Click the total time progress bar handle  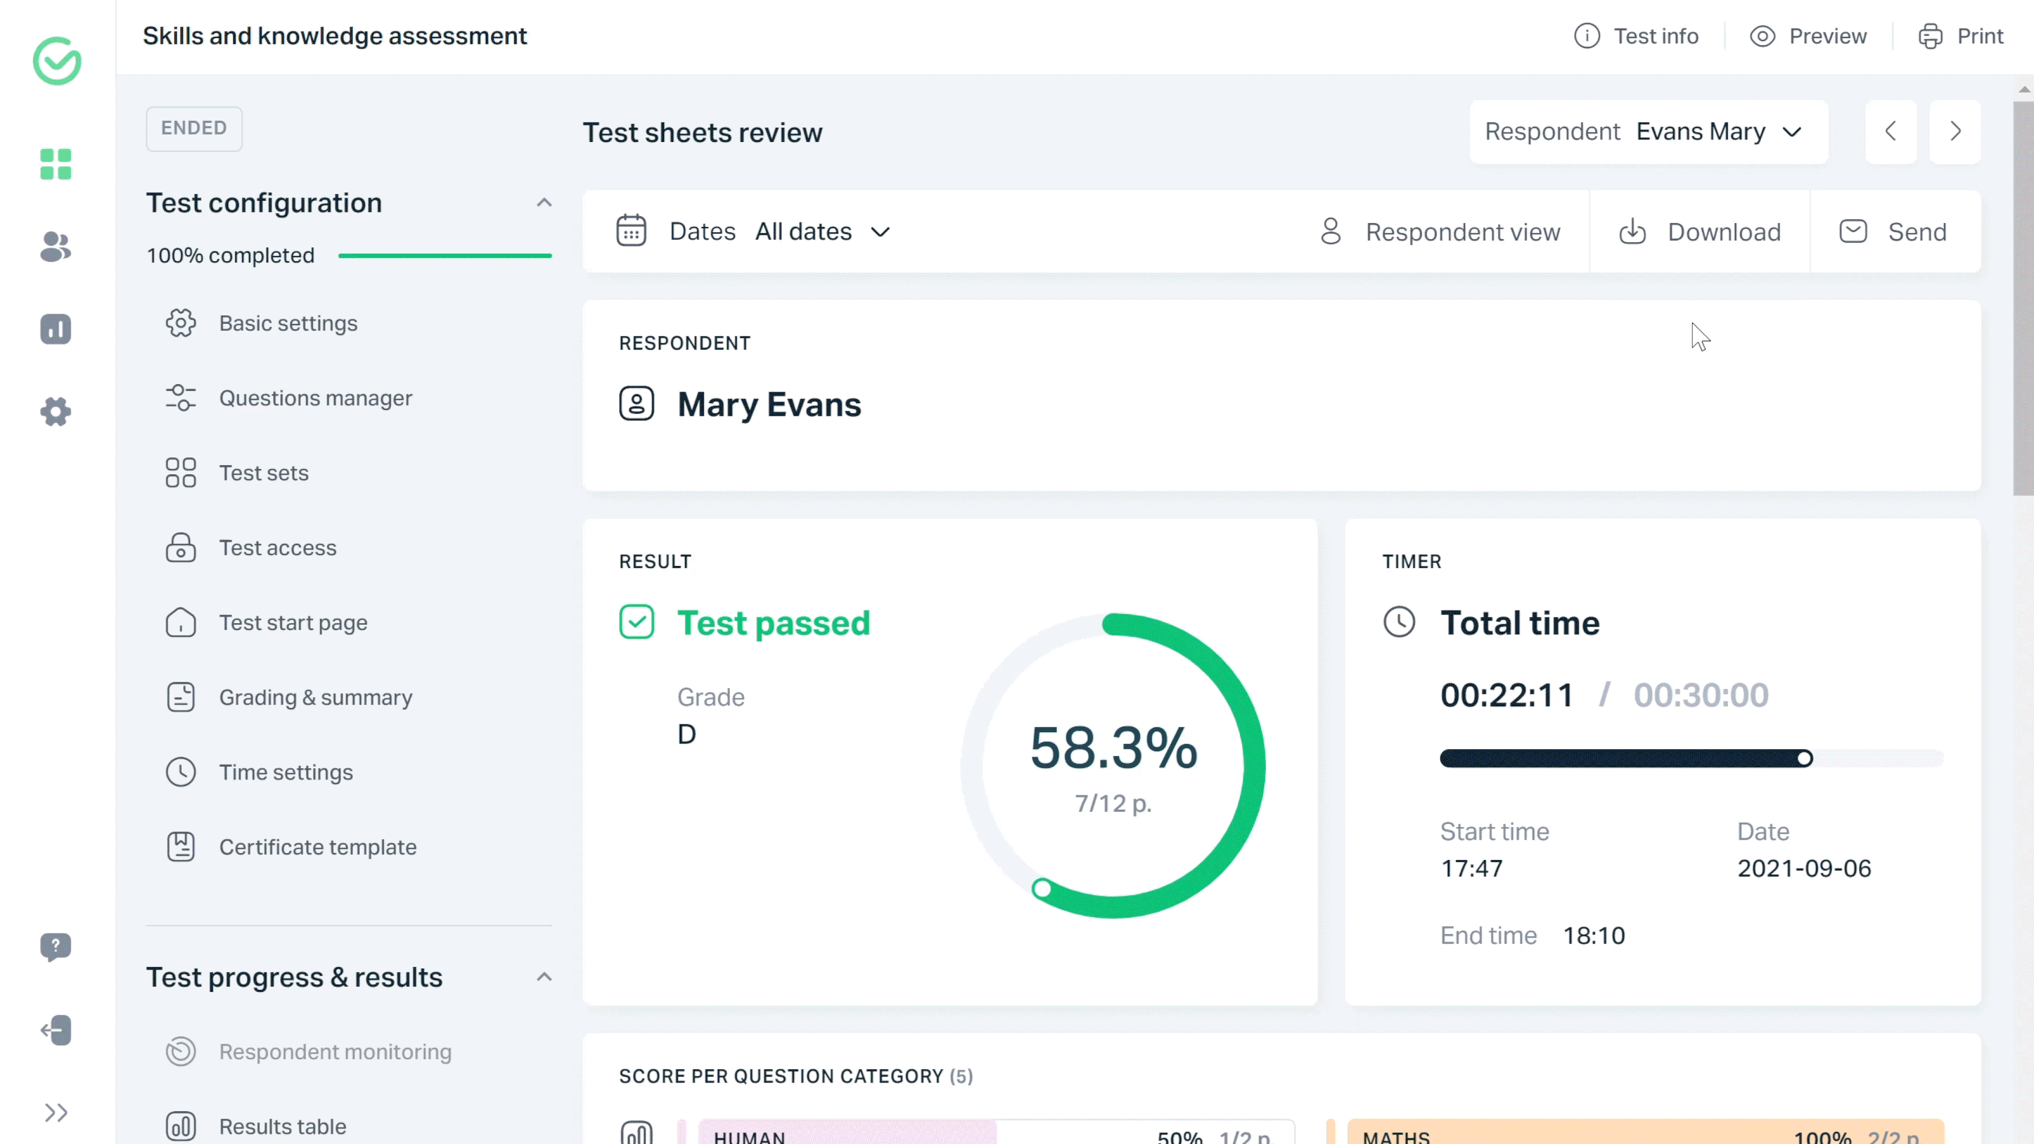(1804, 758)
